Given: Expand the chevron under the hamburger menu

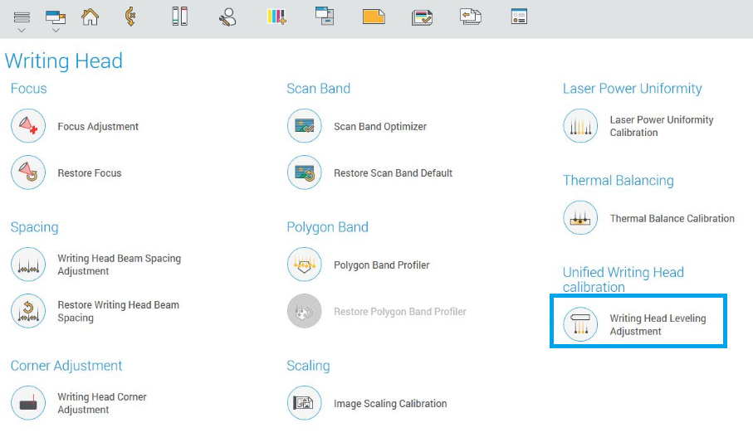Looking at the screenshot, I should point(21,30).
